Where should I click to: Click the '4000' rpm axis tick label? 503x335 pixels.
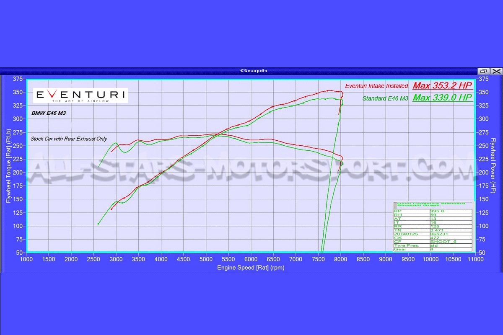pyautogui.click(x=161, y=260)
